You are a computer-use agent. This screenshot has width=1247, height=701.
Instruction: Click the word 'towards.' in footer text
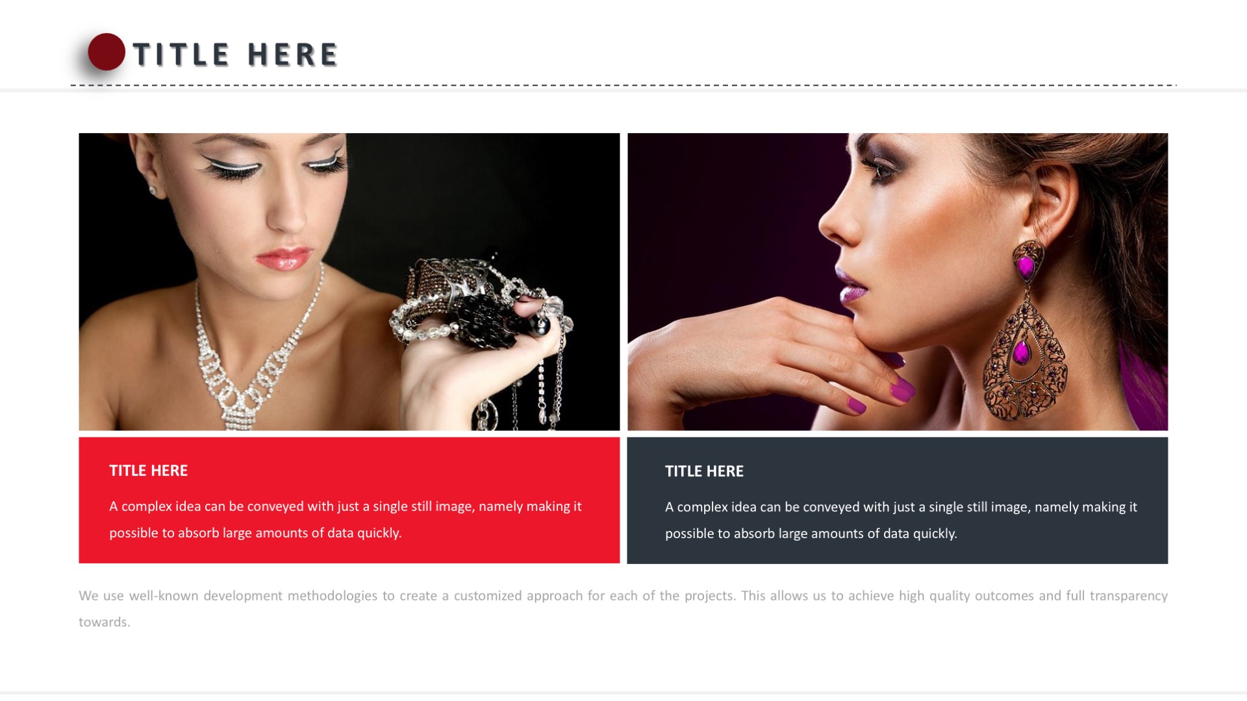click(x=105, y=622)
